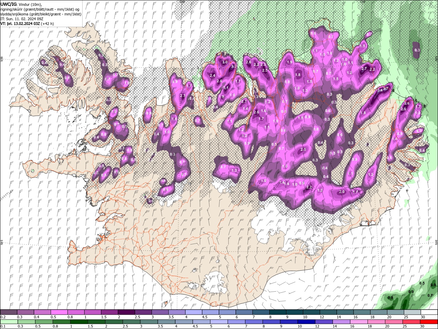Click the 0.3 value in the offshore purple patch
The height and width of the screenshot is (329, 438).
[417, 50]
